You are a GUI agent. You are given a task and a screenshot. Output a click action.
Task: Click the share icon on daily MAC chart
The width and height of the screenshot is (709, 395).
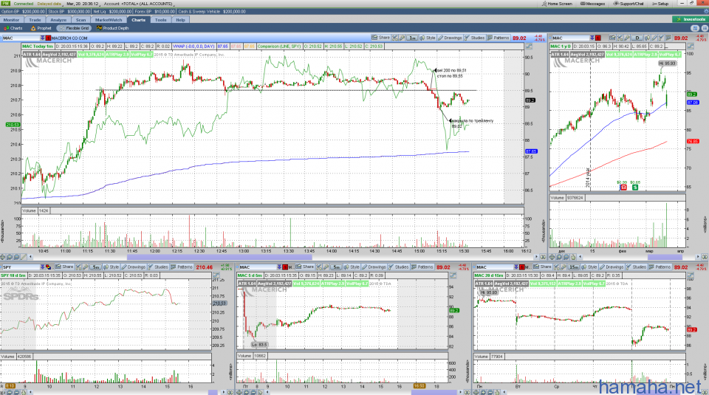pyautogui.click(x=612, y=38)
